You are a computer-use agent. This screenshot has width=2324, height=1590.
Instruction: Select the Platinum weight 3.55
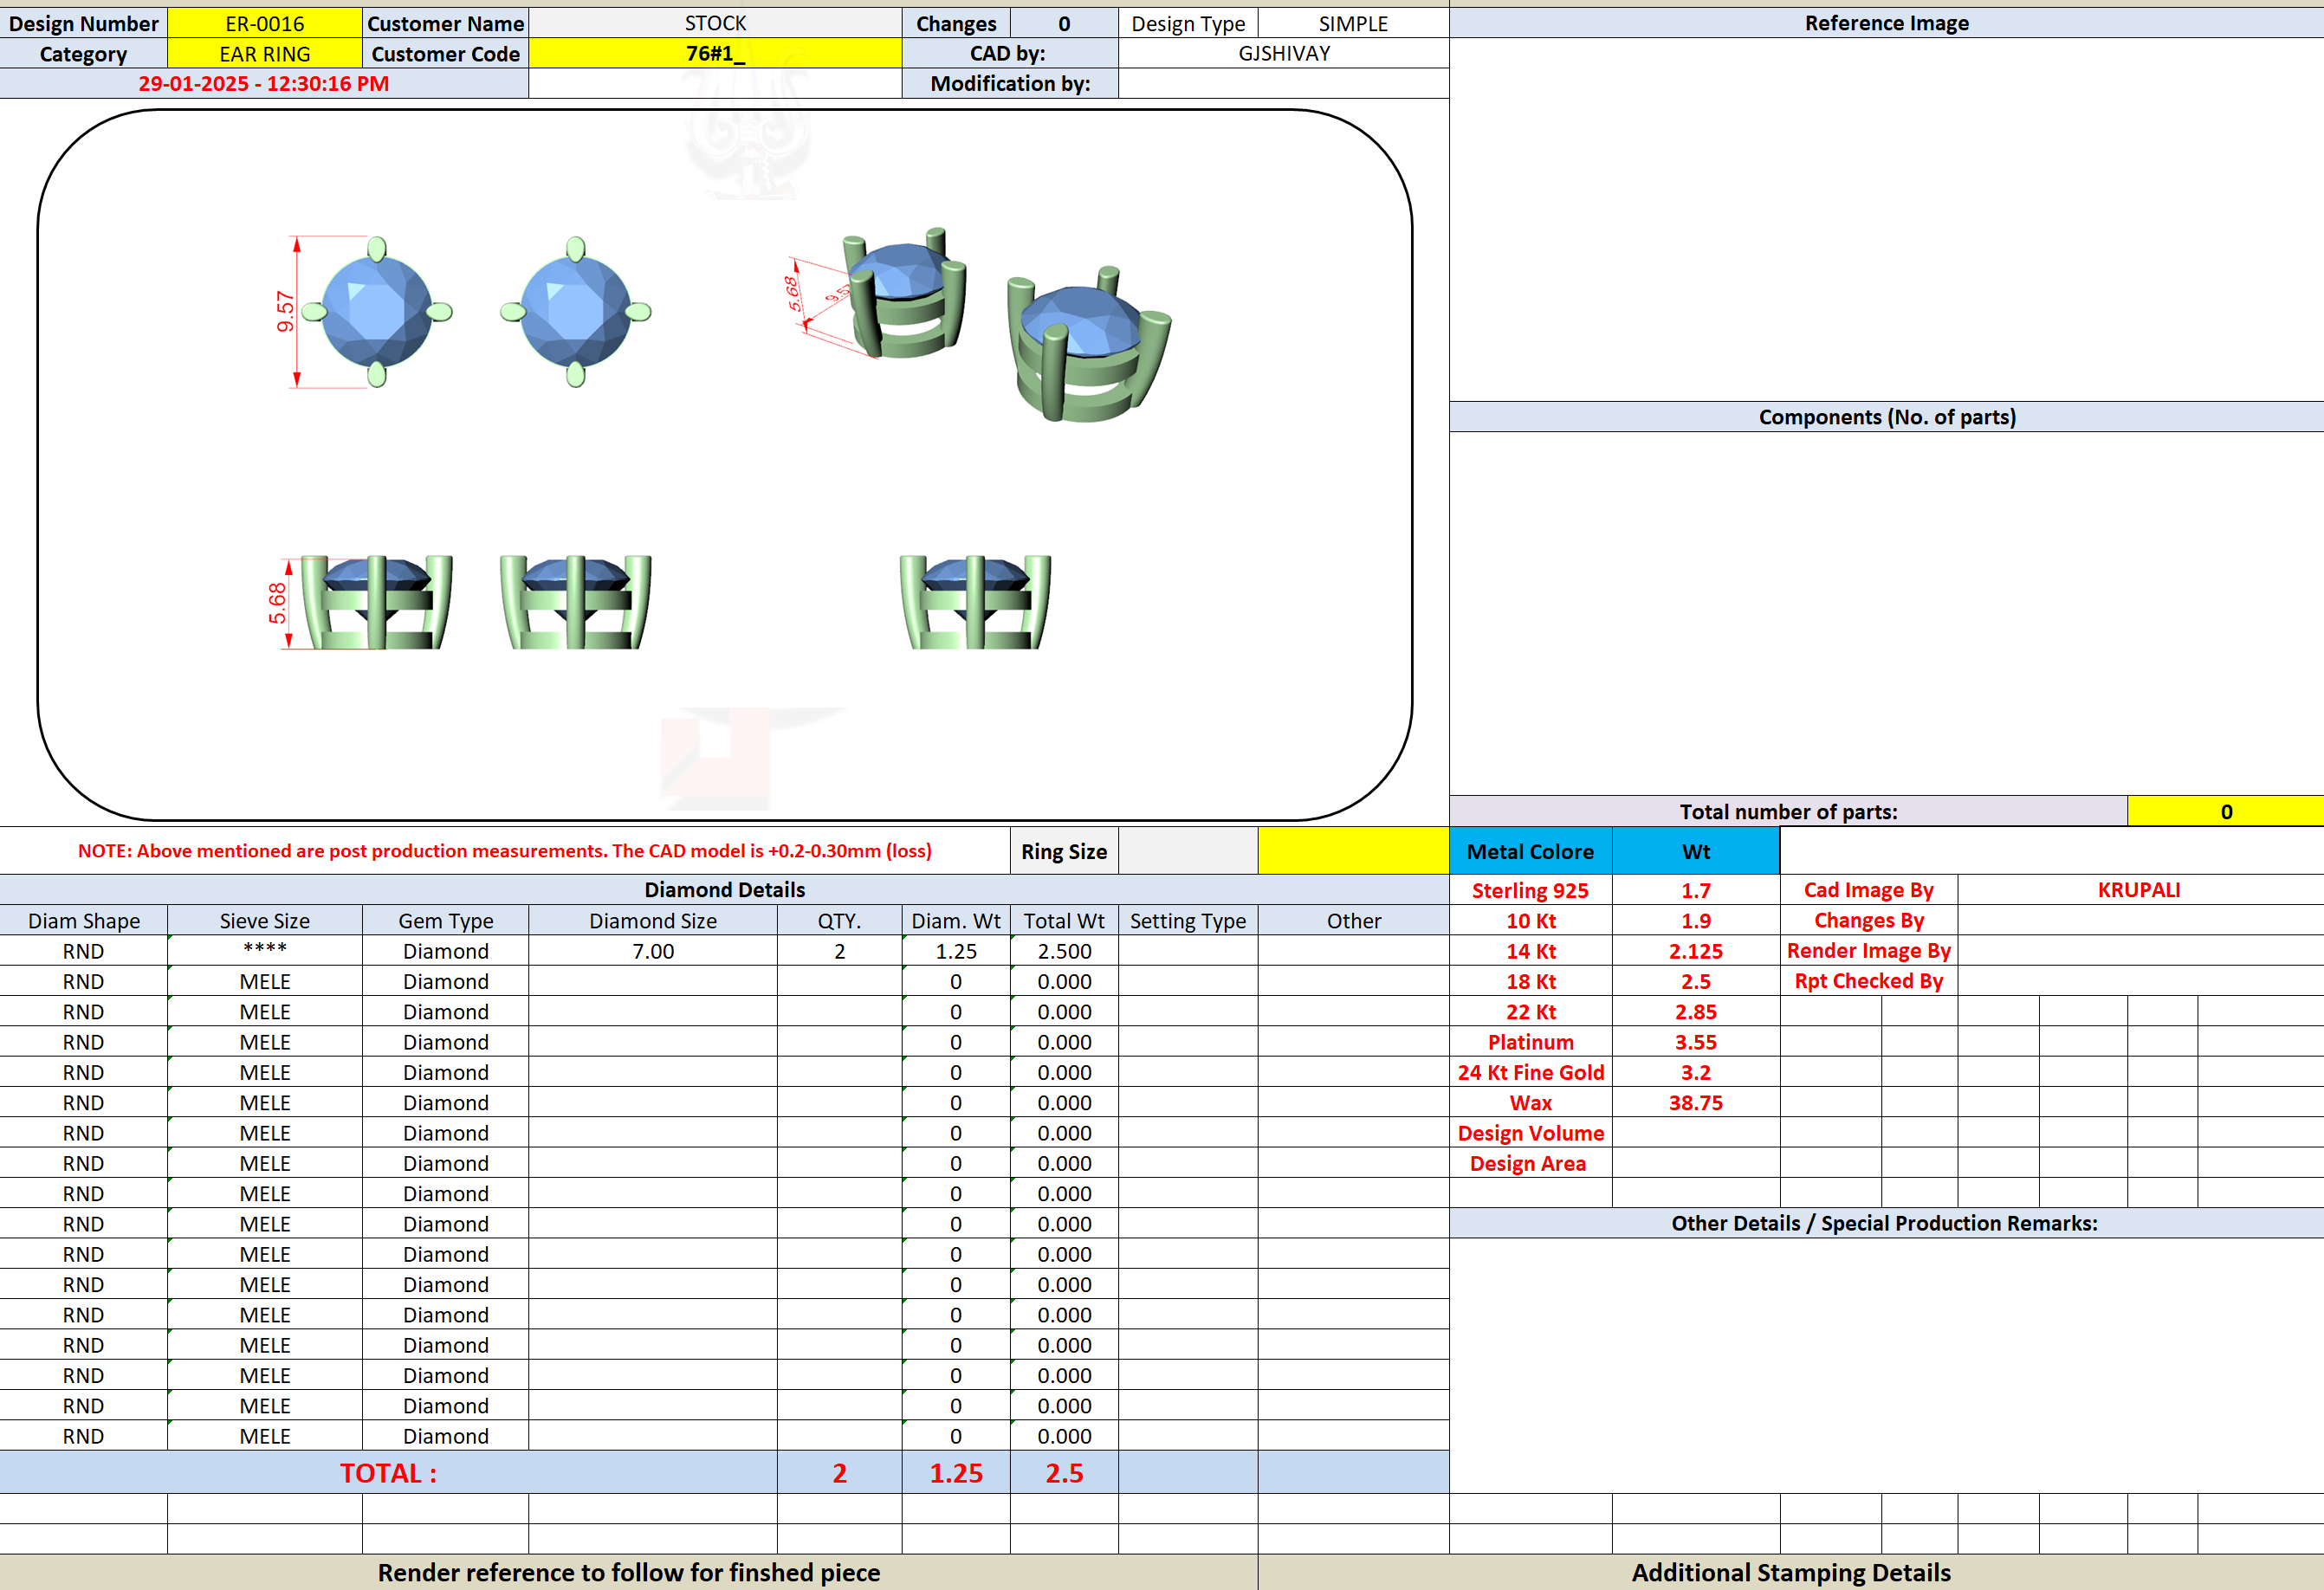pyautogui.click(x=1696, y=1041)
